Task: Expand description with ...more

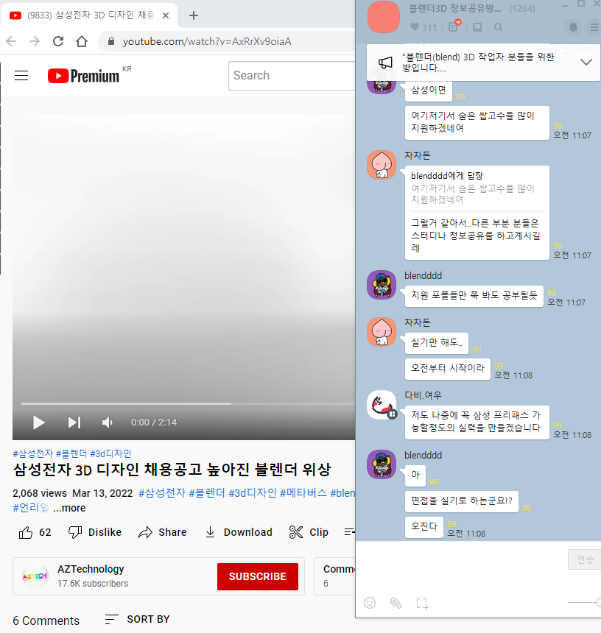Action: click(x=69, y=508)
